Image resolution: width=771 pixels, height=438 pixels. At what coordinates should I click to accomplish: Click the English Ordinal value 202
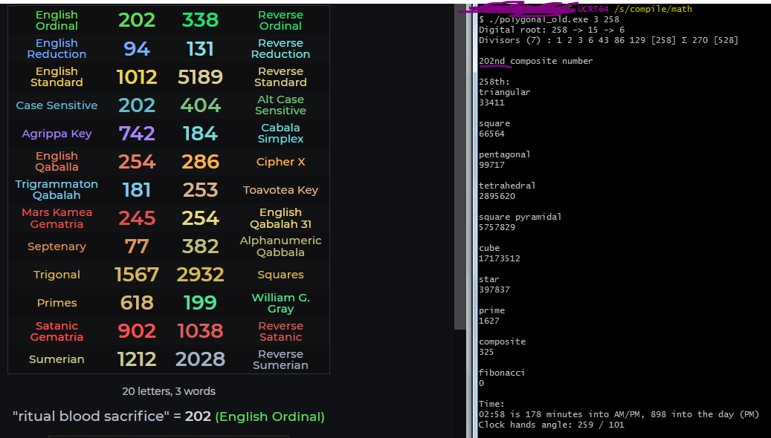point(137,20)
